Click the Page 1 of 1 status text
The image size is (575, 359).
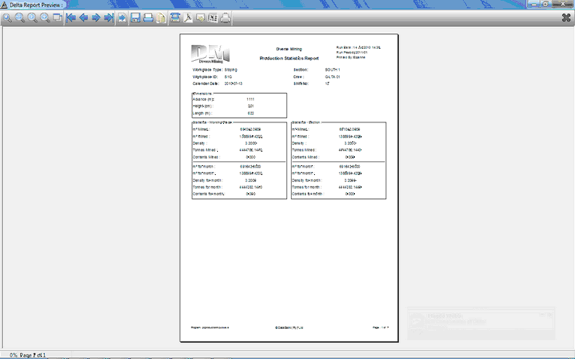tap(32, 355)
